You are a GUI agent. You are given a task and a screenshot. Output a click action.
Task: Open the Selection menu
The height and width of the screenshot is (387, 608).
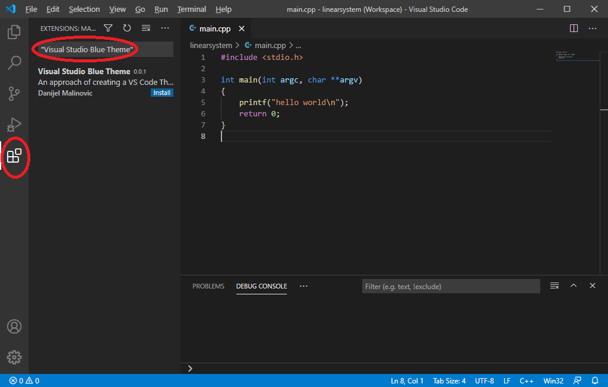[84, 9]
